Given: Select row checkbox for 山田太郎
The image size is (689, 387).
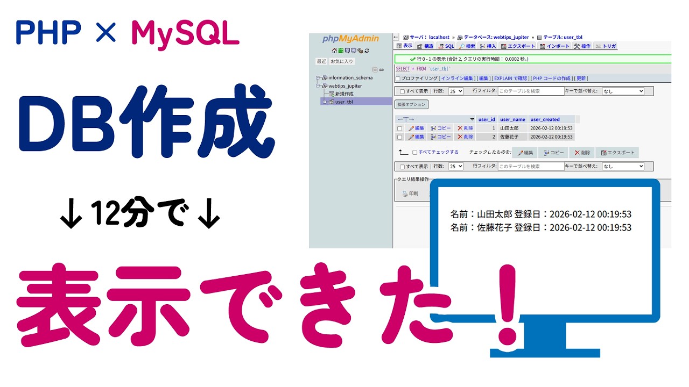Looking at the screenshot, I should (x=399, y=128).
